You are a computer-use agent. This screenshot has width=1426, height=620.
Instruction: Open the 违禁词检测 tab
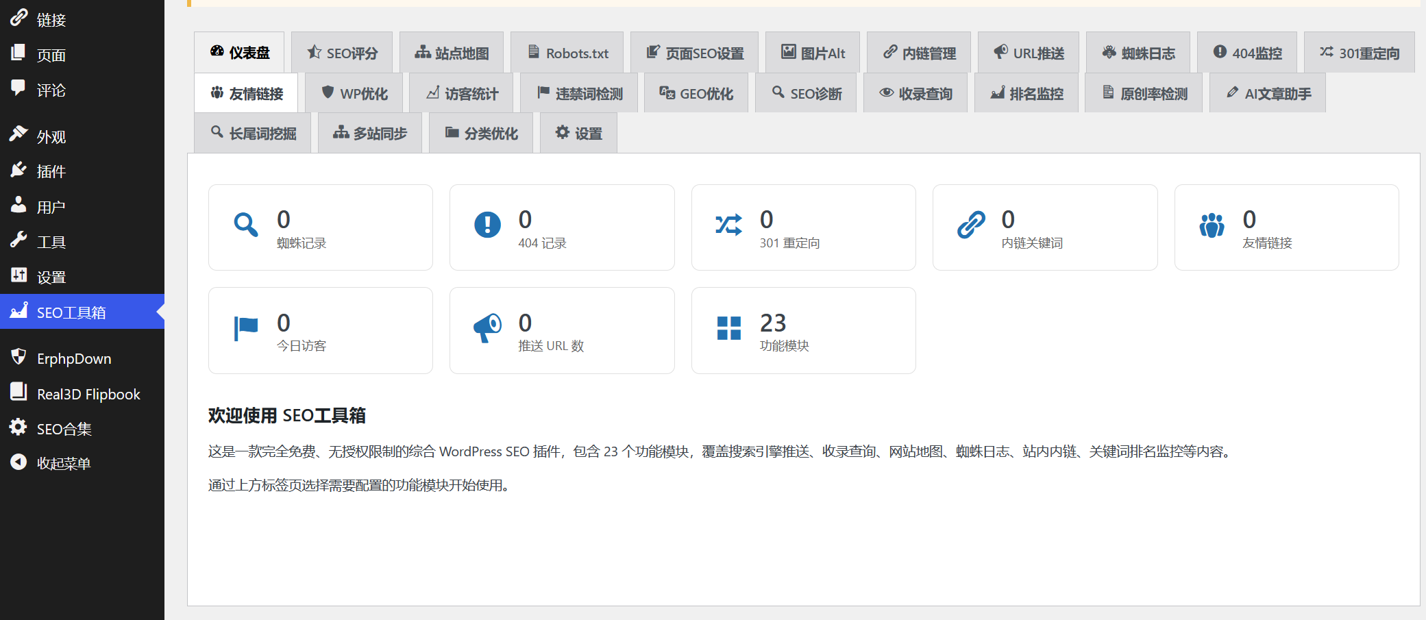[579, 92]
